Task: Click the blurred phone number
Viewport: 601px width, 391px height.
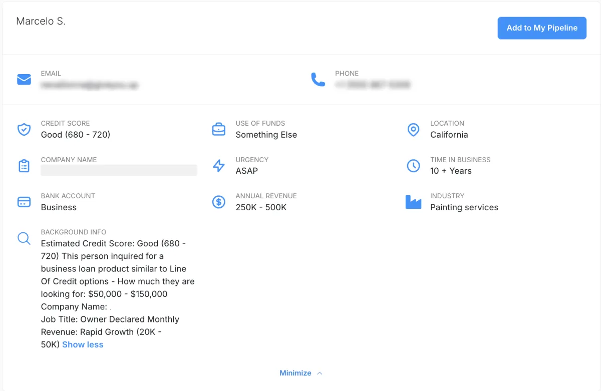Action: tap(373, 85)
